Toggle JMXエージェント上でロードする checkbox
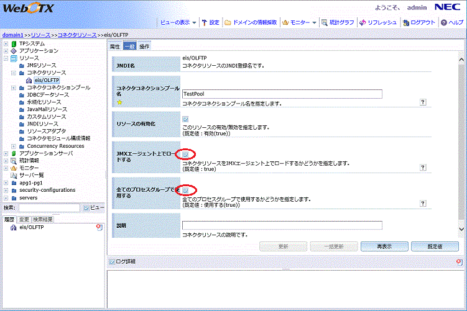Image resolution: width=467 pixels, height=311 pixels. (x=185, y=154)
